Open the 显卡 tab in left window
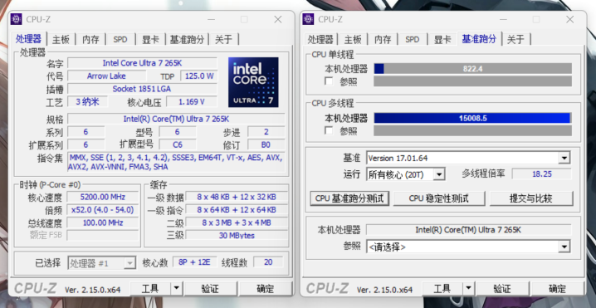 point(150,39)
